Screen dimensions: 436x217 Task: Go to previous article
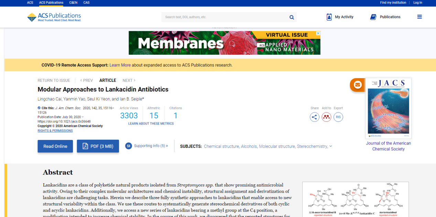point(87,80)
